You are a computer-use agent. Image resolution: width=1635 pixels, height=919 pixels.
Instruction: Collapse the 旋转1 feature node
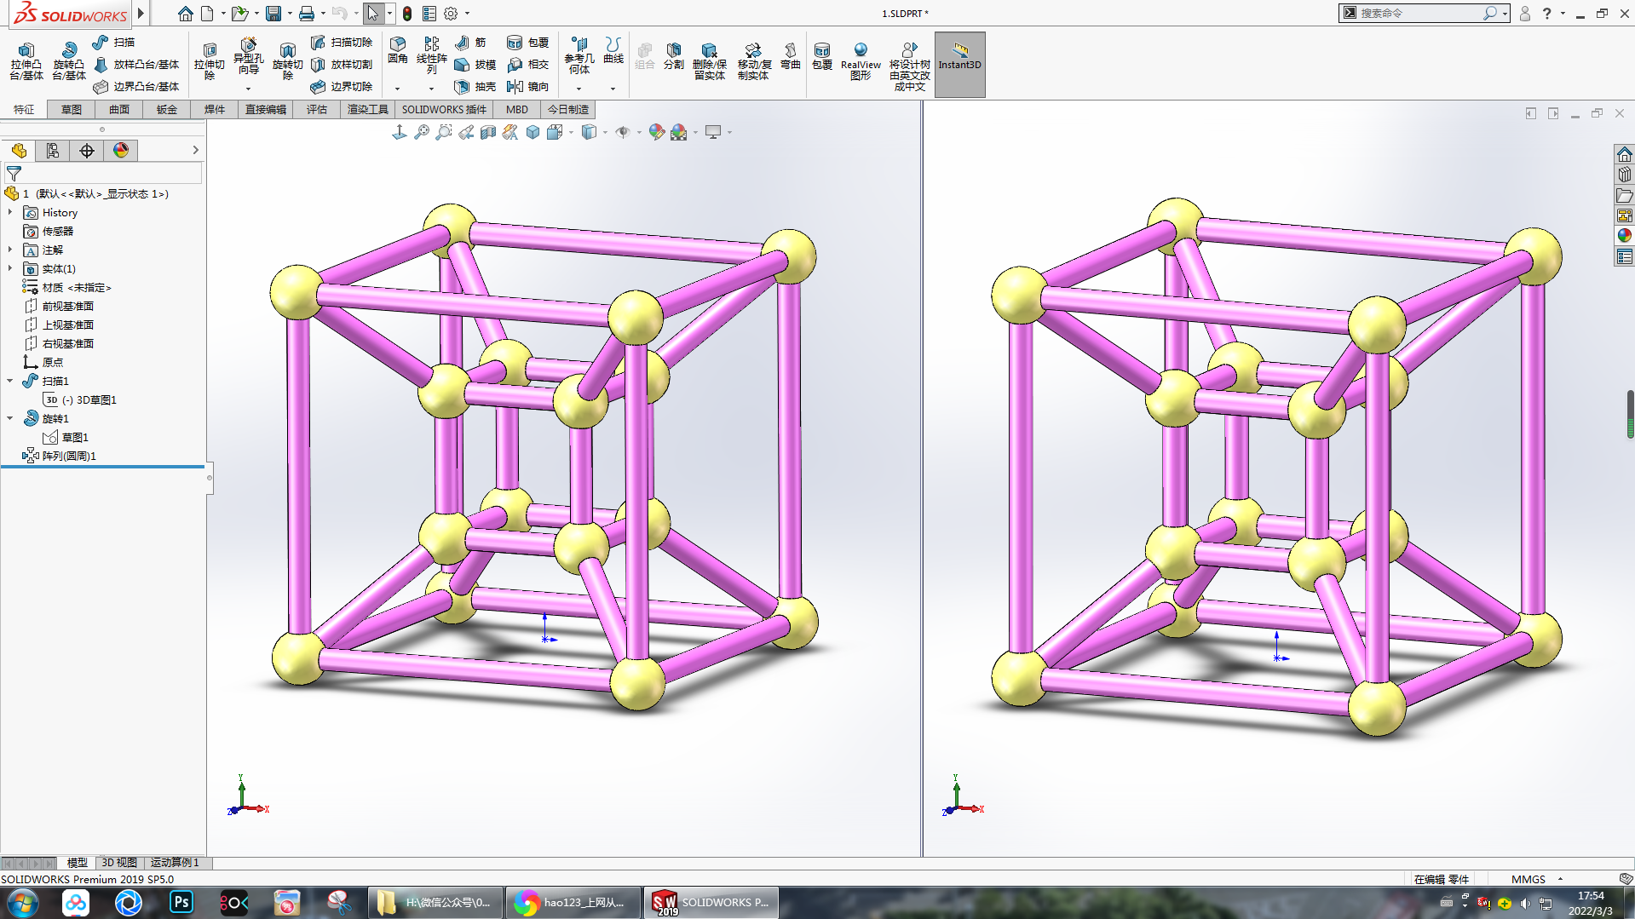[10, 418]
